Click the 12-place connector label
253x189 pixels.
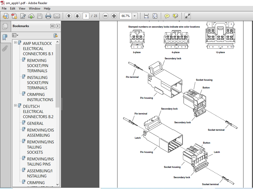(220, 52)
